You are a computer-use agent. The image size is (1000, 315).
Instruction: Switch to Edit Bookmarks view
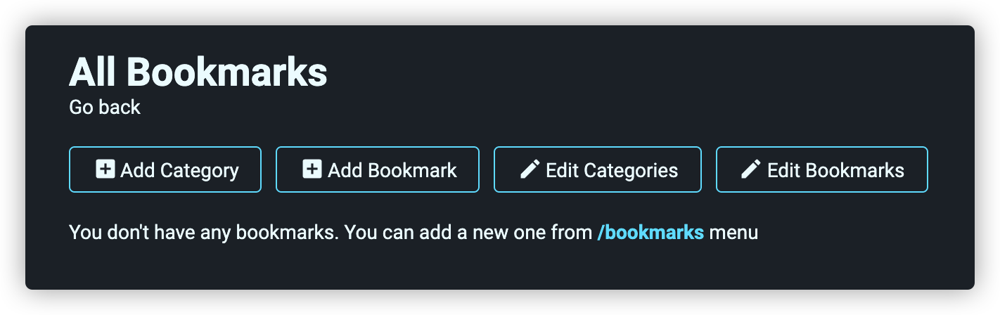(x=822, y=169)
